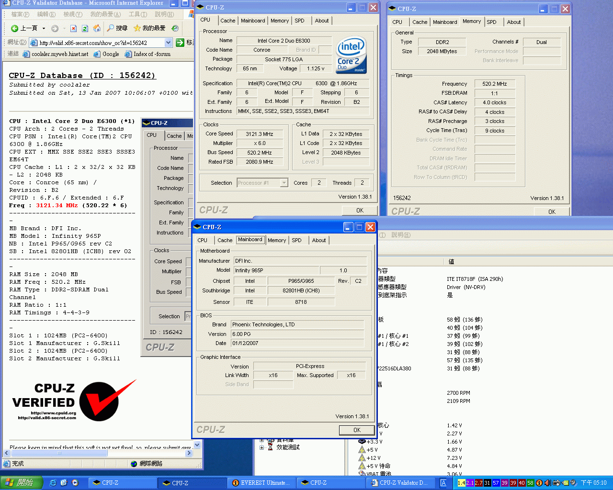Click the BIOS Date 01/12/2007 field
Screen dimensions: 613x490
297,343
